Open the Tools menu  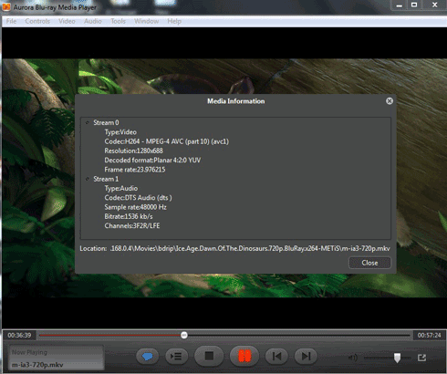coord(118,21)
